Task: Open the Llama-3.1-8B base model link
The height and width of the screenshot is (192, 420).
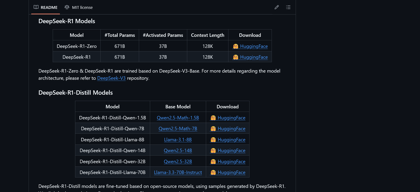Action: (178, 140)
